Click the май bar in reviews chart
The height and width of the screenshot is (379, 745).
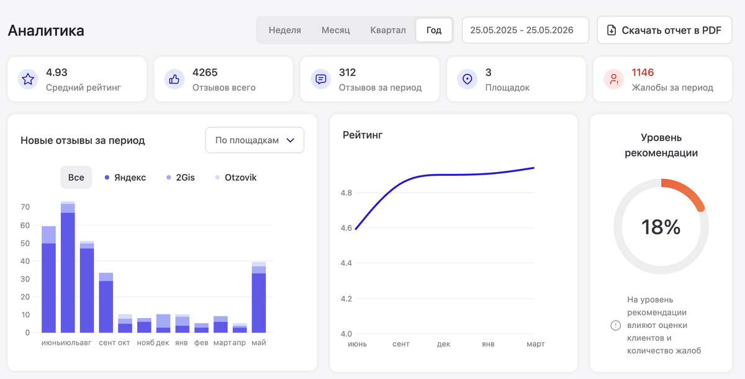tap(259, 298)
